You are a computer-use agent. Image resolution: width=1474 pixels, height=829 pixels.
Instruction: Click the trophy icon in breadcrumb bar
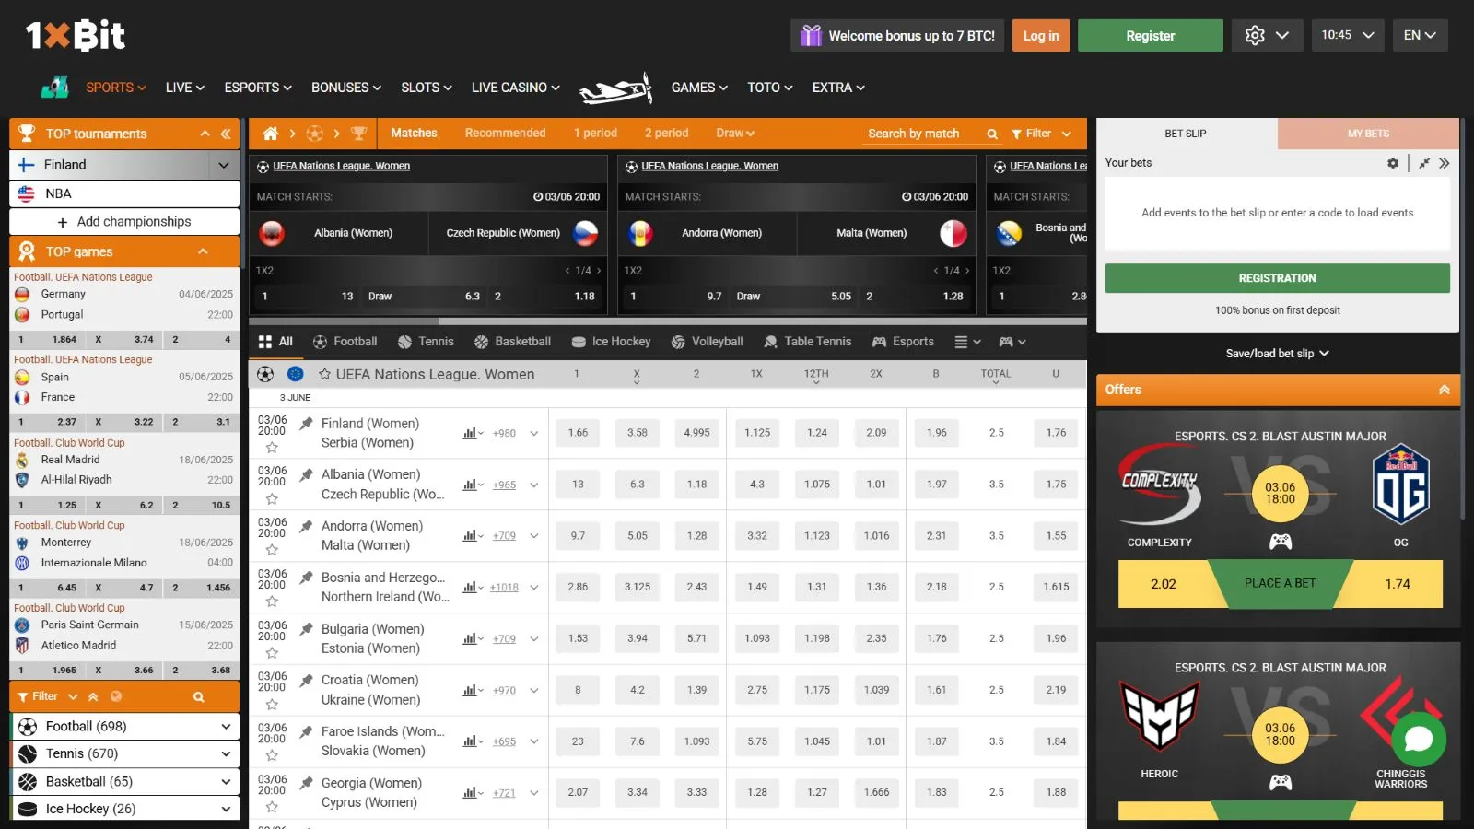(359, 134)
